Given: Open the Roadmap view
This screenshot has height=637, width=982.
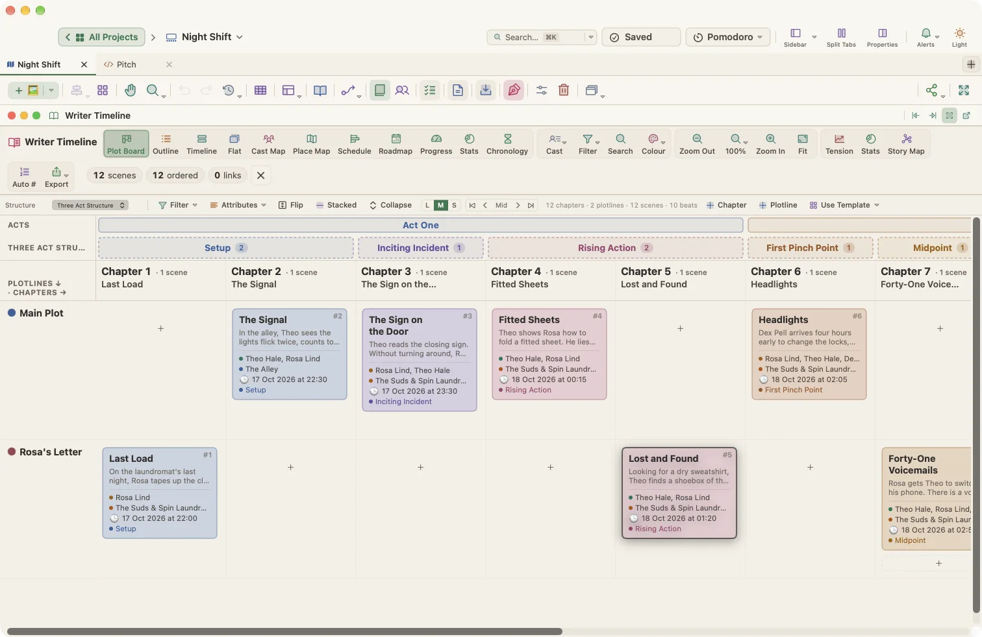Looking at the screenshot, I should (x=396, y=144).
